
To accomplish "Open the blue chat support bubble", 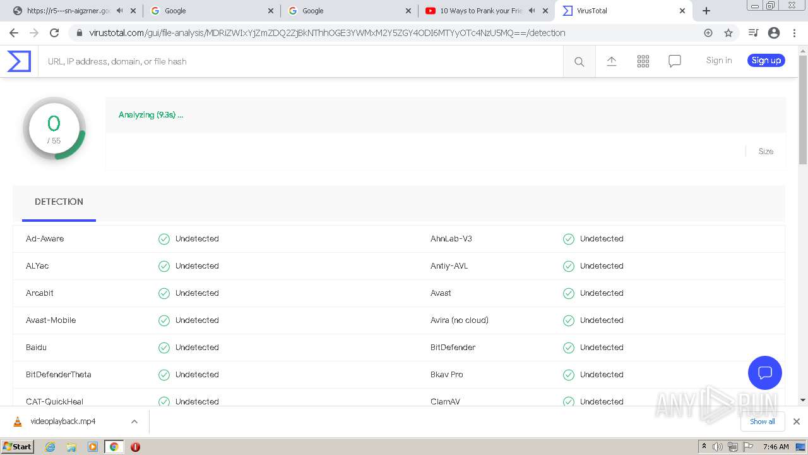I will (x=765, y=372).
